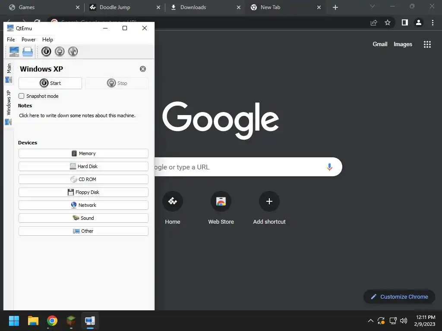Open the File menu in QtEmu
The height and width of the screenshot is (331, 442).
point(11,40)
